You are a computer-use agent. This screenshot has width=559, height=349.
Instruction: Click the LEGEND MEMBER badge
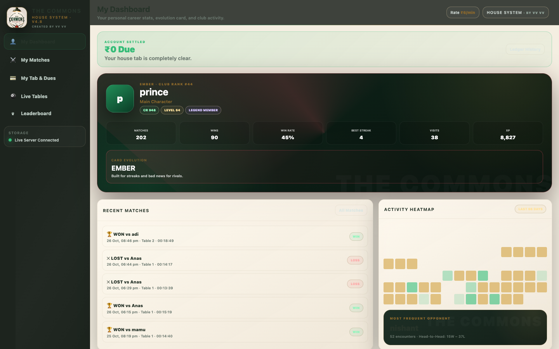pyautogui.click(x=203, y=110)
